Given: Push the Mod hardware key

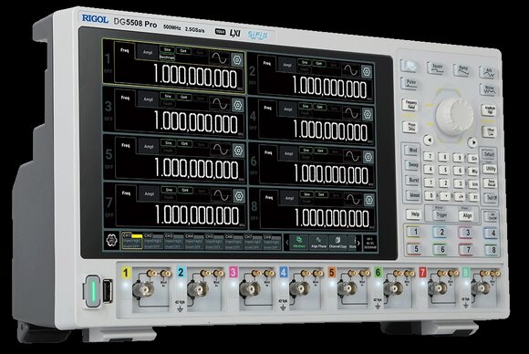Looking at the screenshot, I should click(x=412, y=150).
